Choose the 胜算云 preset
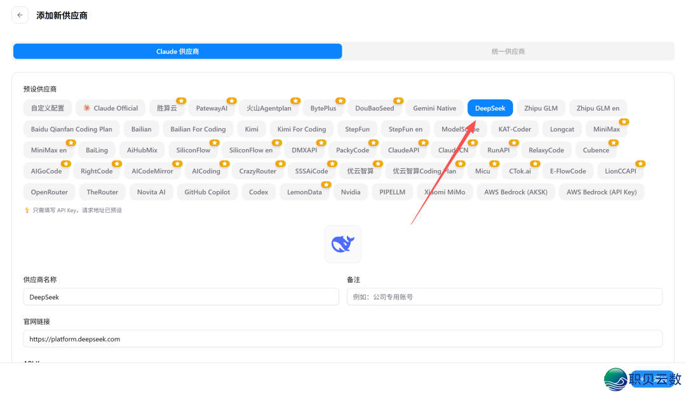686x395 pixels. tap(166, 108)
